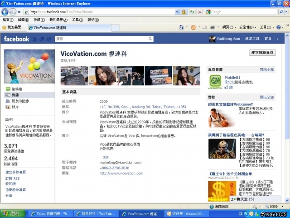This screenshot has height=218, width=290.
Task: Open the 聊天室 (5) chat bar
Action: pos(255,199)
